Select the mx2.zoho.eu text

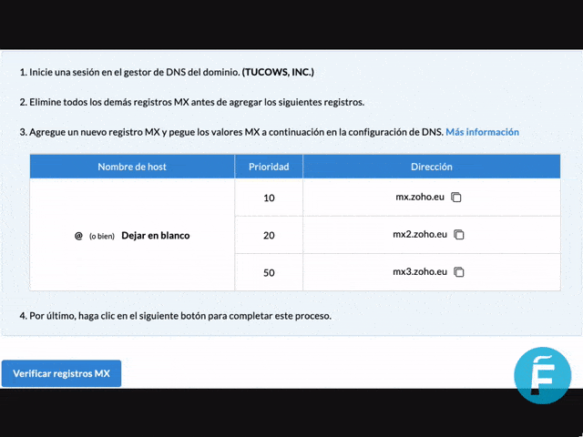[x=420, y=235]
